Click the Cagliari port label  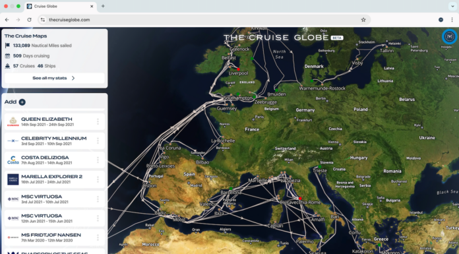(275, 226)
